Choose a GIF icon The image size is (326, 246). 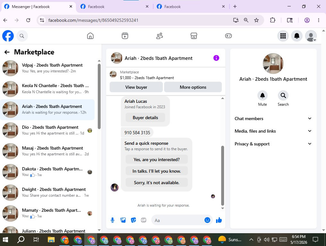(144, 220)
